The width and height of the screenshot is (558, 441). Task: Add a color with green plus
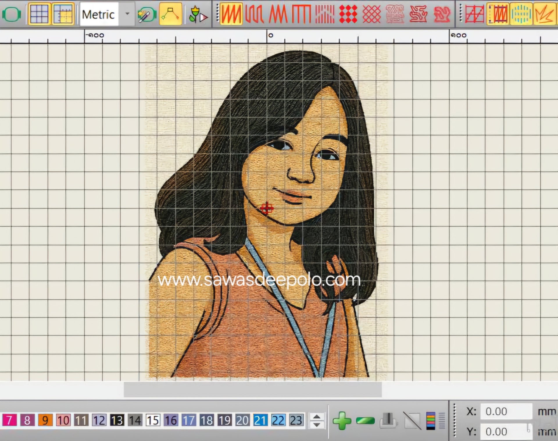tap(342, 421)
